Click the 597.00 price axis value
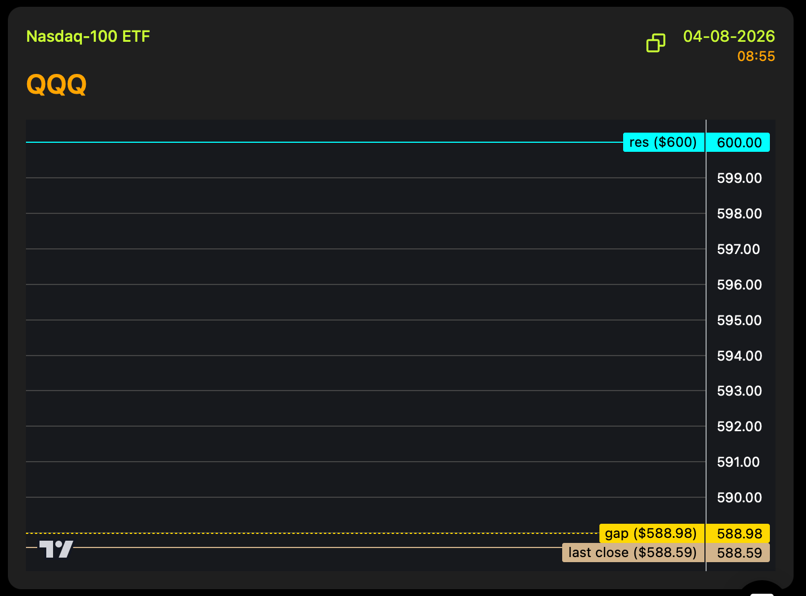This screenshot has width=806, height=596. [x=739, y=249]
